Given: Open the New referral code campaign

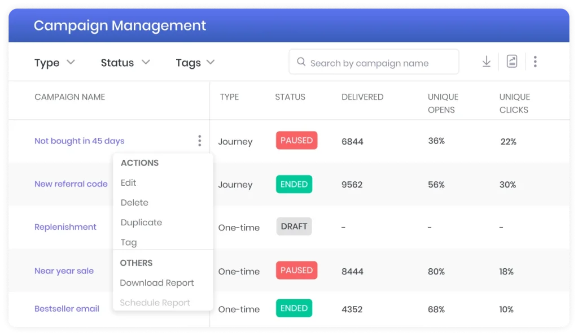Looking at the screenshot, I should pos(71,184).
